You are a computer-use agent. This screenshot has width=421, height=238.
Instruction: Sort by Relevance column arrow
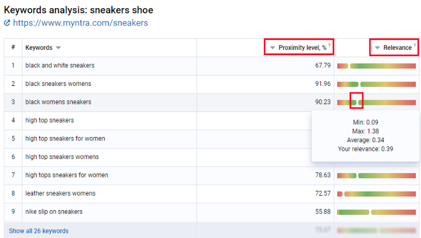tap(377, 48)
